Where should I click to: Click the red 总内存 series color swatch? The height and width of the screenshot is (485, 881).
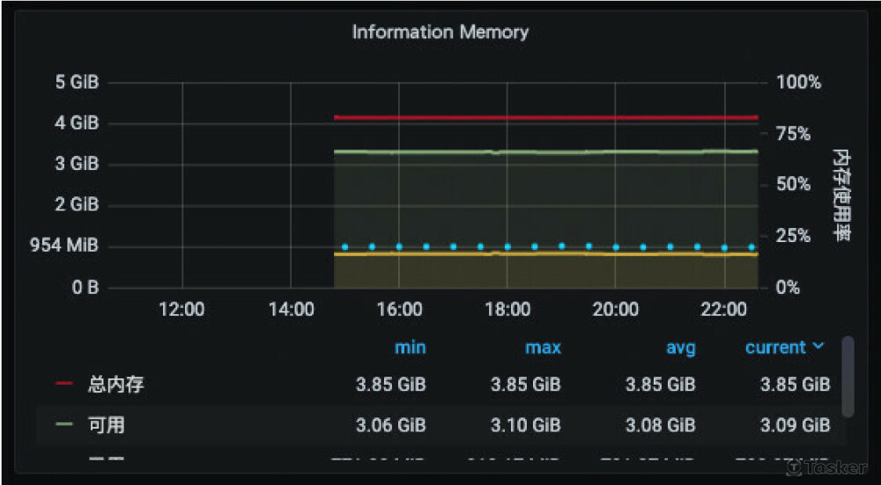tap(64, 384)
